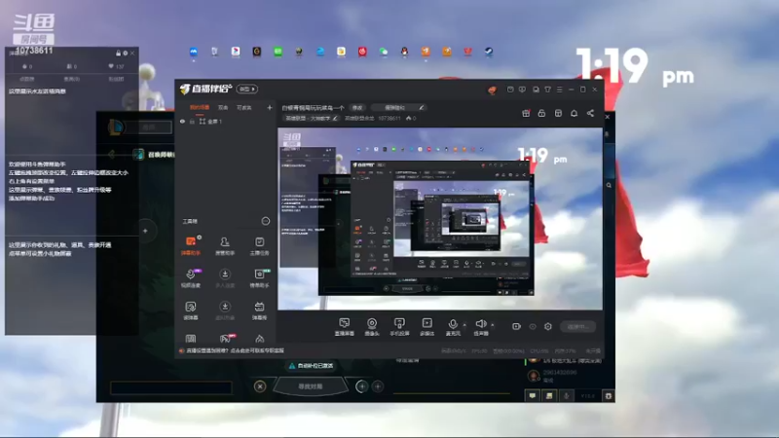Add a 手机投屏 phone cast source
This screenshot has height=438, width=779.
click(399, 327)
